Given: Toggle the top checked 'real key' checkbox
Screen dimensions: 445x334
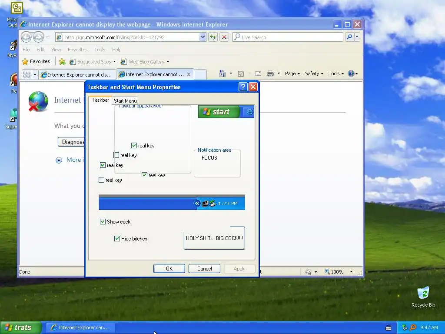Looking at the screenshot, I should pyautogui.click(x=134, y=146).
